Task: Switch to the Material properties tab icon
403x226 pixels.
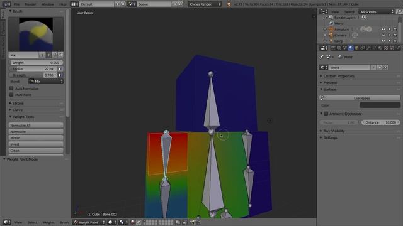Action: (x=380, y=48)
